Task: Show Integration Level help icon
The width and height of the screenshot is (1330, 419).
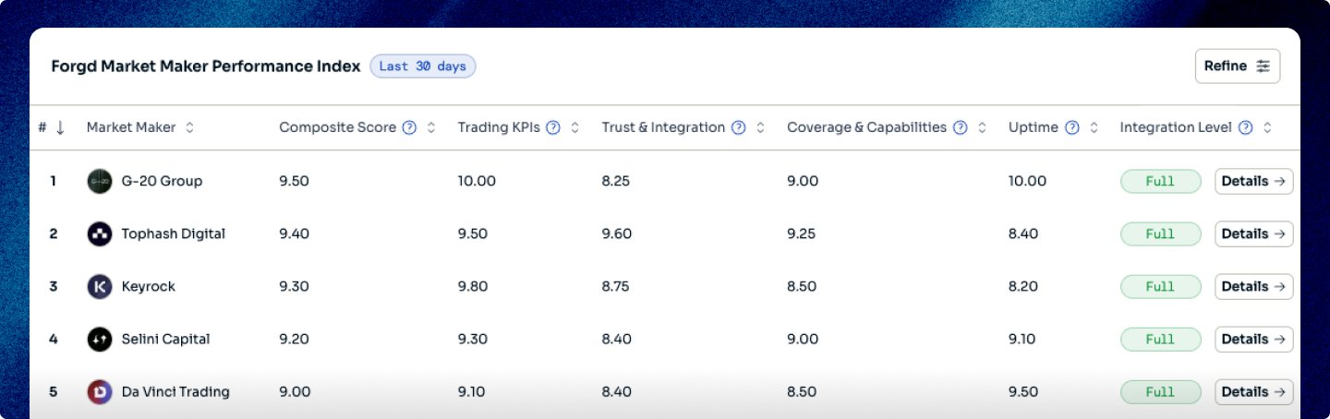Action: (x=1246, y=128)
